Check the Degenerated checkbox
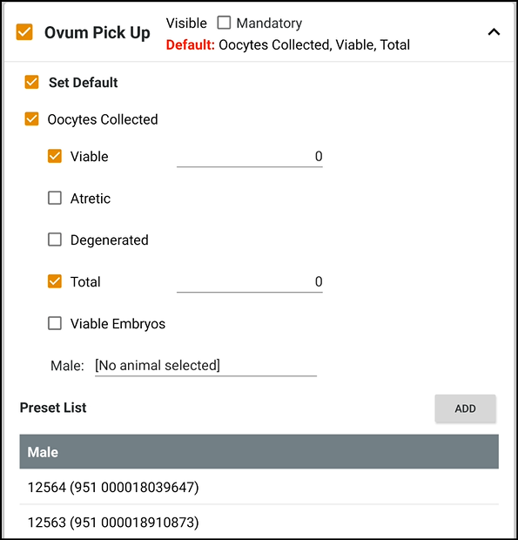518x540 pixels. click(x=55, y=240)
